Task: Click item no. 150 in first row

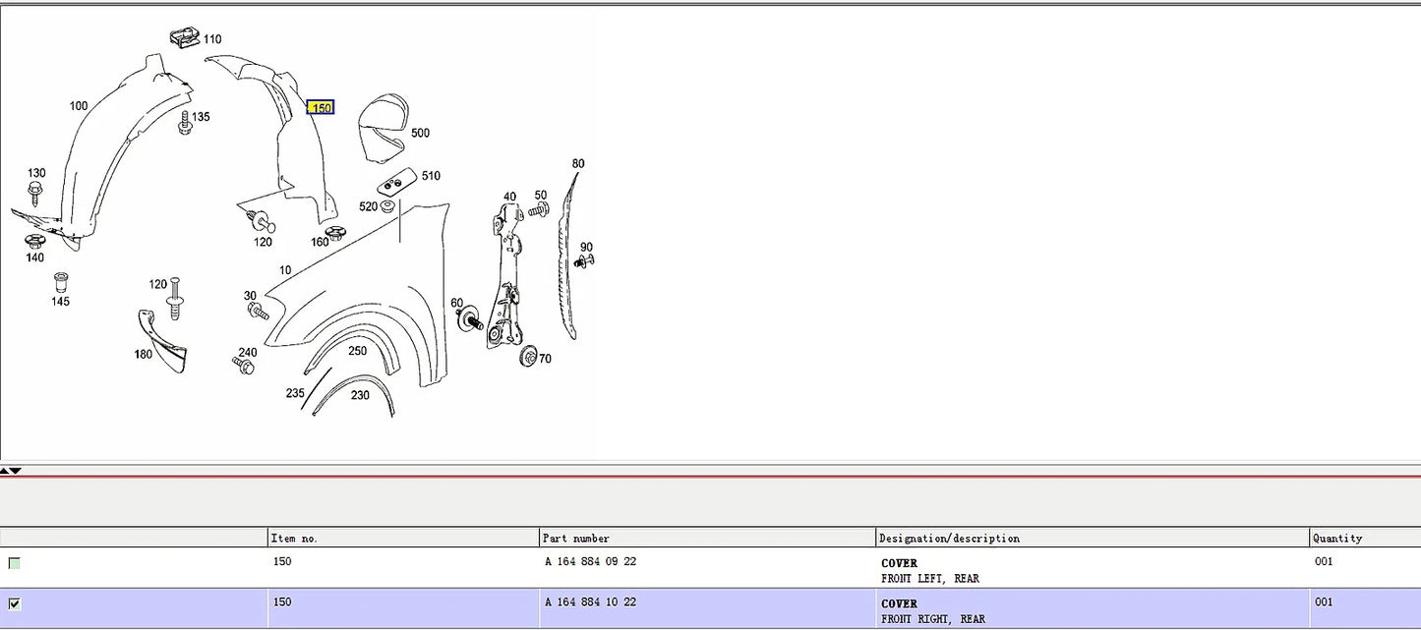Action: (282, 562)
